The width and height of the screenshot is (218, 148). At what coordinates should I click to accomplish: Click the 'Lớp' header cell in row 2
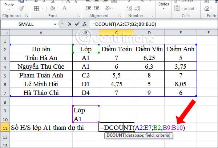[x=86, y=49]
